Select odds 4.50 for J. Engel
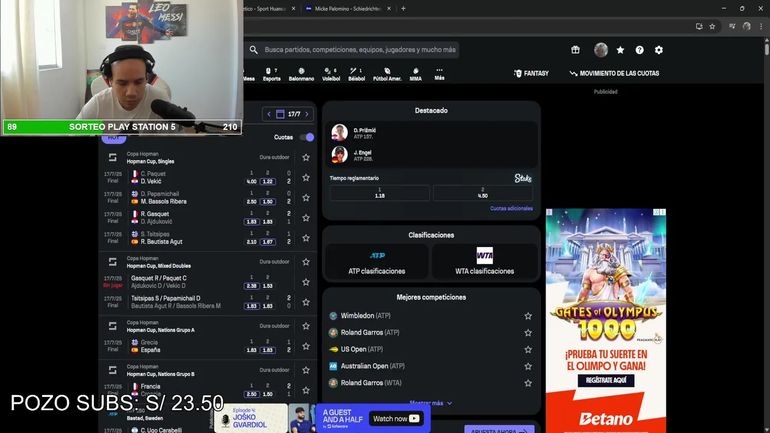 [x=482, y=192]
